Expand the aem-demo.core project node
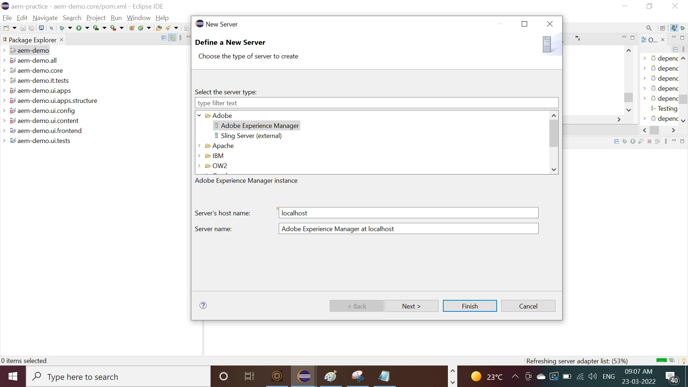688x387 pixels. pos(4,71)
